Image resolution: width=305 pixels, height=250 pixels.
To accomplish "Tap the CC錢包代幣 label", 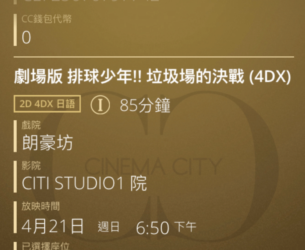I will point(47,19).
